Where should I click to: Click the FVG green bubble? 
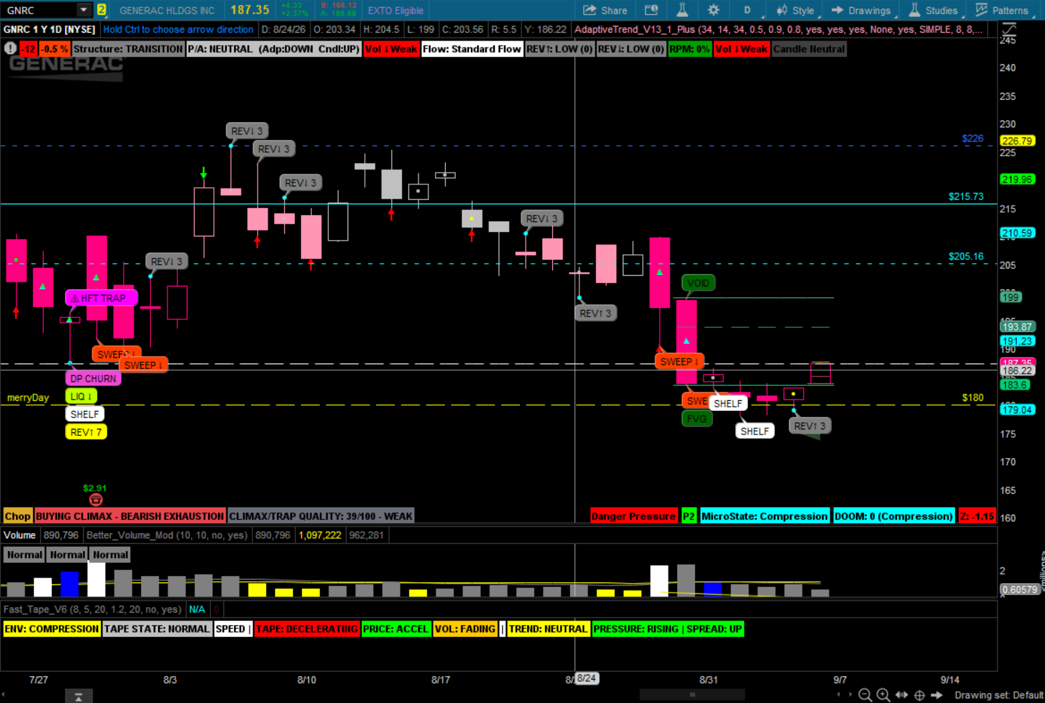697,419
